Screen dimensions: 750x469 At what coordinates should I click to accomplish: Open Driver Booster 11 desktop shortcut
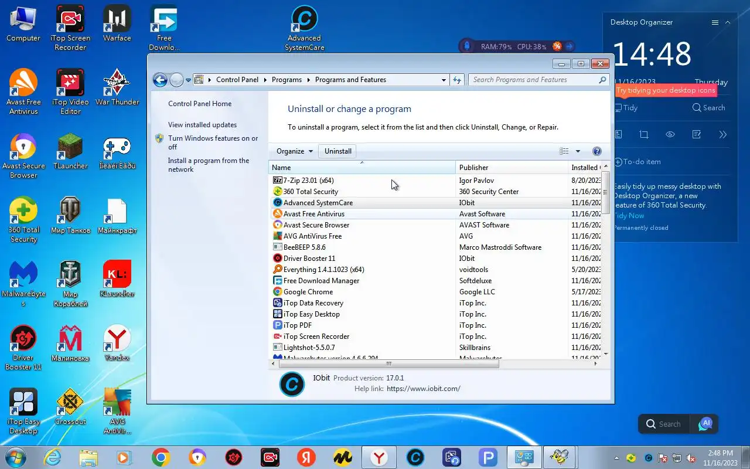(x=23, y=348)
